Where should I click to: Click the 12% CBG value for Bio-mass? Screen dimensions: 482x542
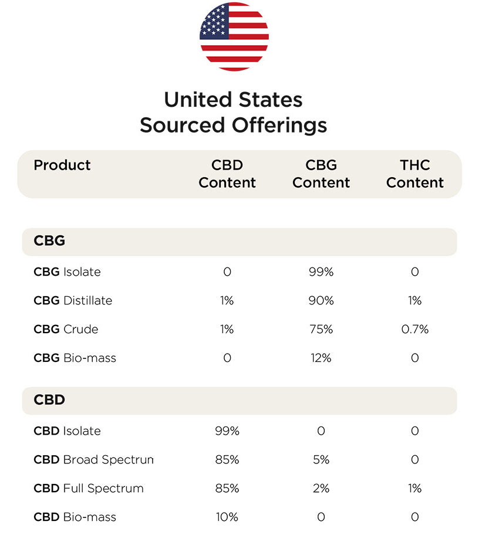click(x=321, y=358)
